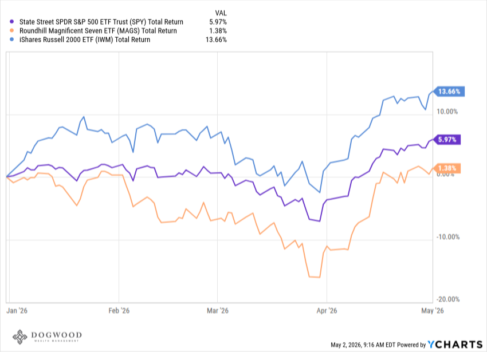Click the Dogwood Wealth Management logo emblem
This screenshot has height=352, width=487.
coord(20,337)
